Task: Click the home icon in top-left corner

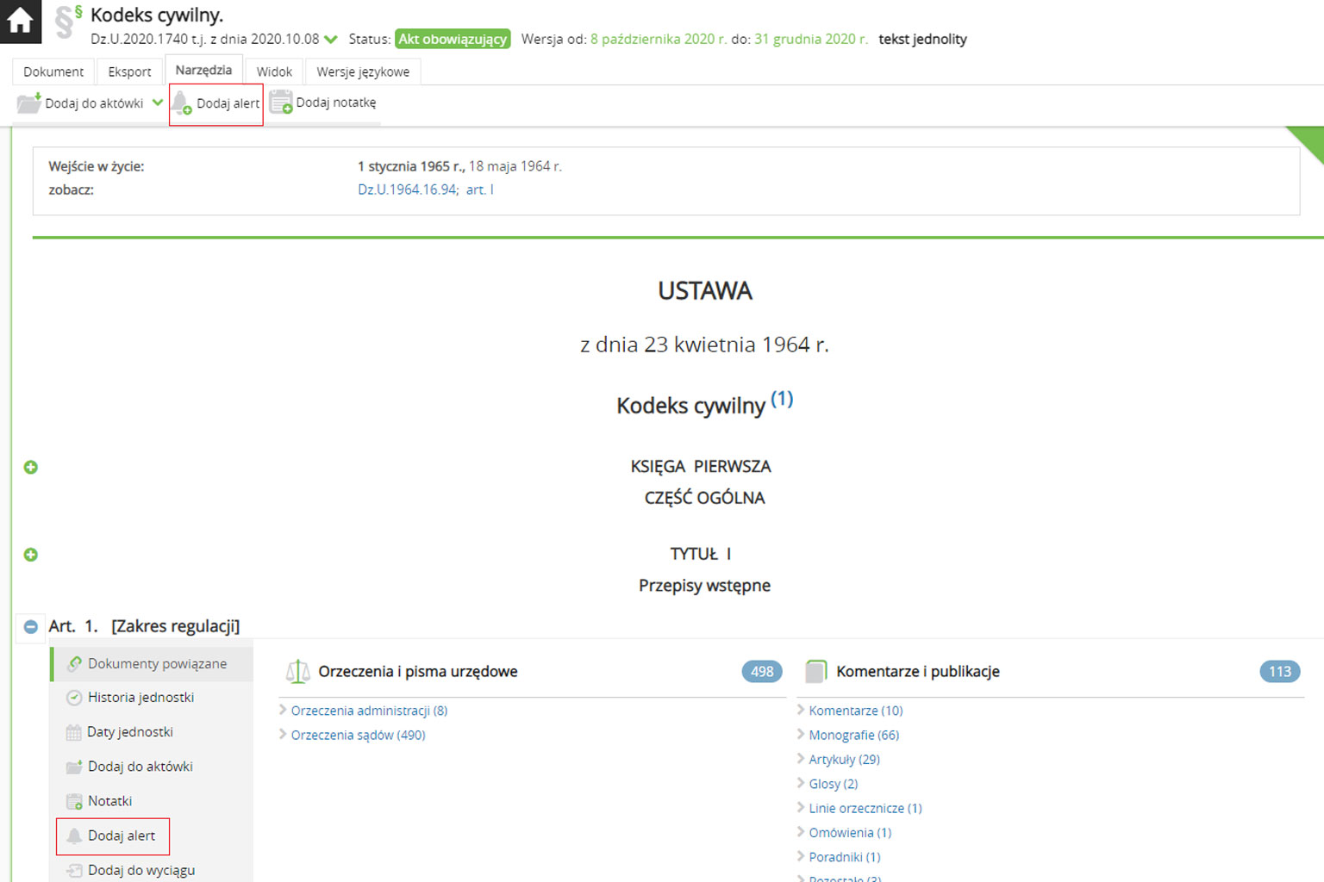Action: pyautogui.click(x=20, y=21)
